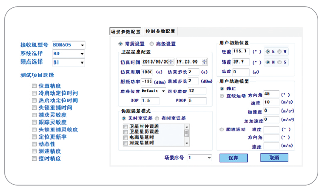The height and width of the screenshot is (190, 324).
Task: Click the 仿真步长 input field
Action: pos(194,72)
